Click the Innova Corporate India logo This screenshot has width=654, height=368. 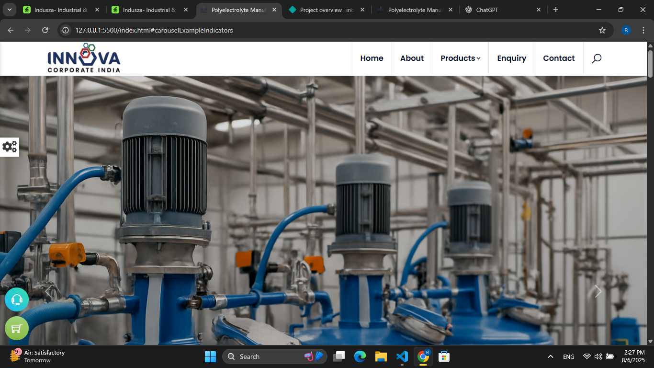tap(84, 58)
